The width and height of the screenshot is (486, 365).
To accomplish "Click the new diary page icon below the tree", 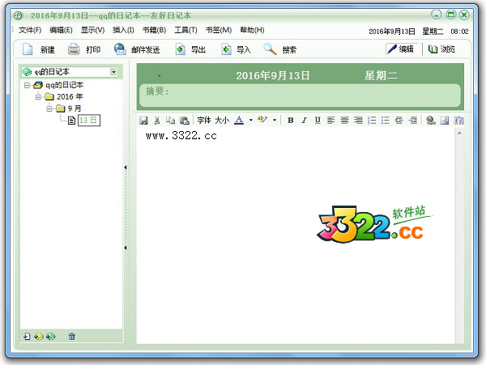I will click(27, 336).
